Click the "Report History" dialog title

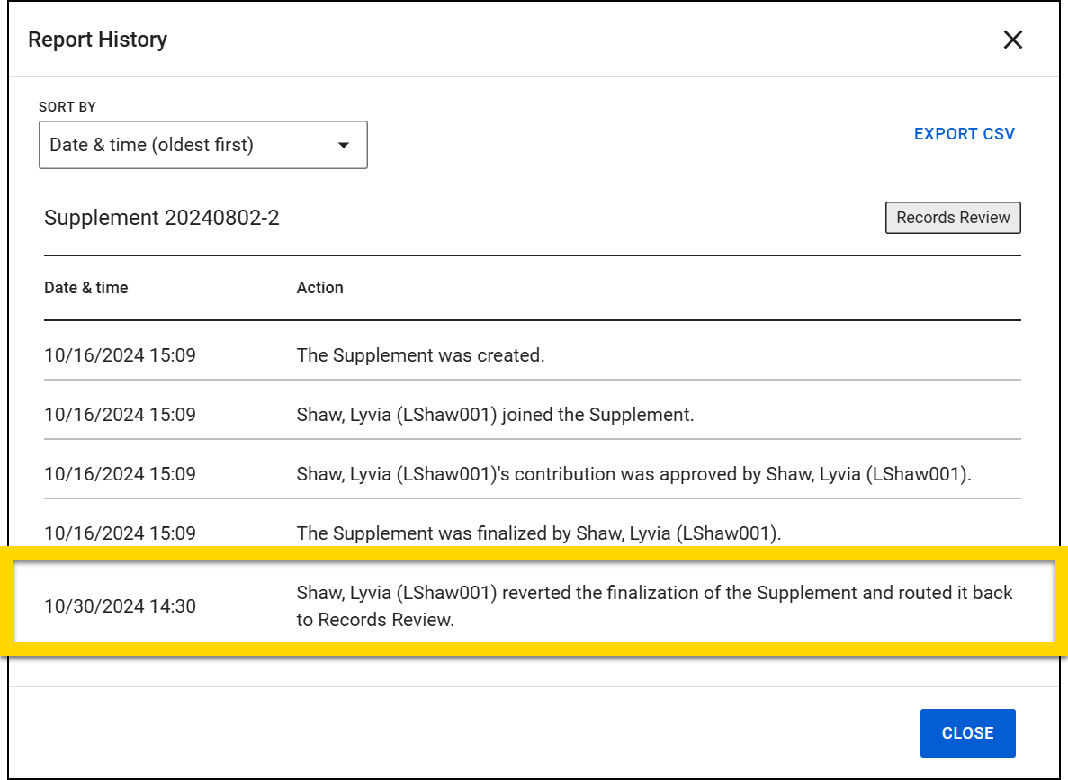97,40
